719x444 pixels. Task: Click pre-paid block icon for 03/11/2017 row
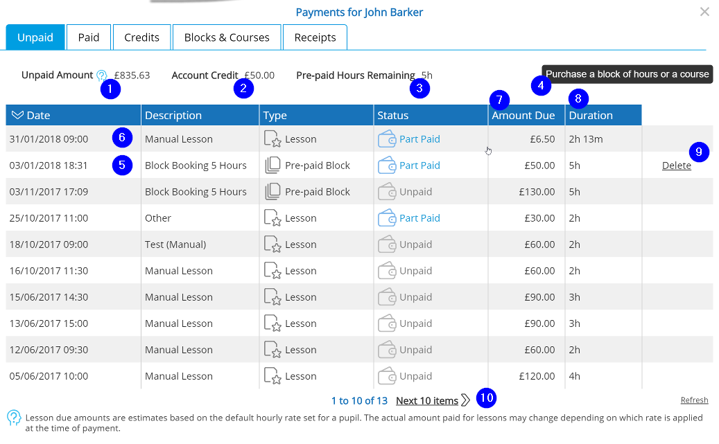click(x=272, y=192)
